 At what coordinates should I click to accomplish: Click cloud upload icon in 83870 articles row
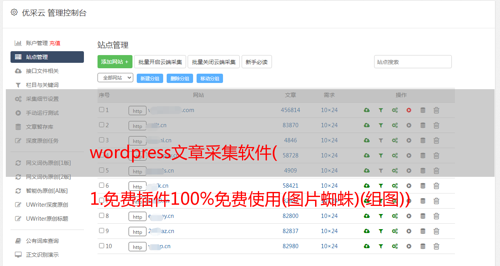(x=366, y=125)
